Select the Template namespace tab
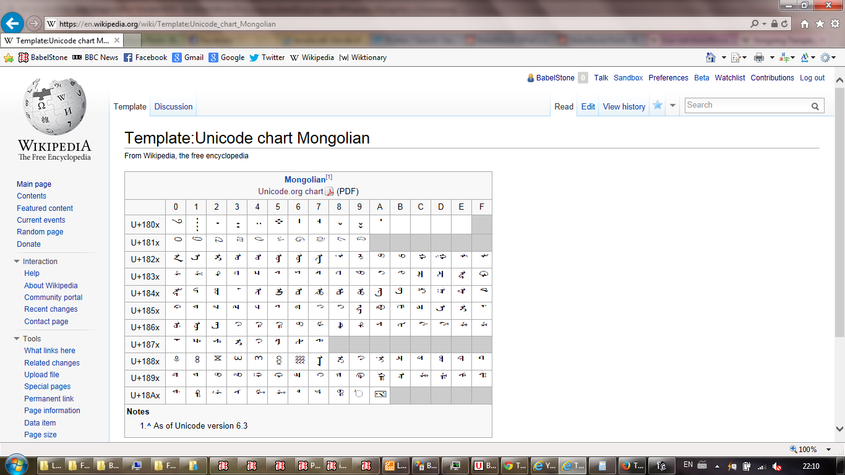Viewport: 845px width, 475px height. tap(130, 107)
